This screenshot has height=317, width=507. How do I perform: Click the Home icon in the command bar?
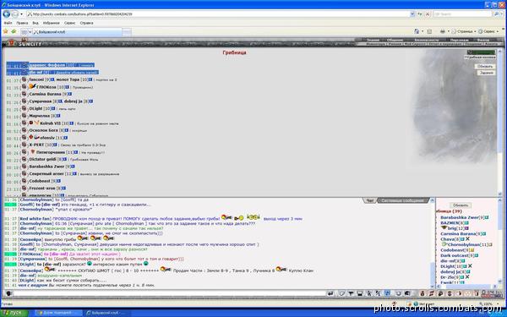[x=417, y=31]
